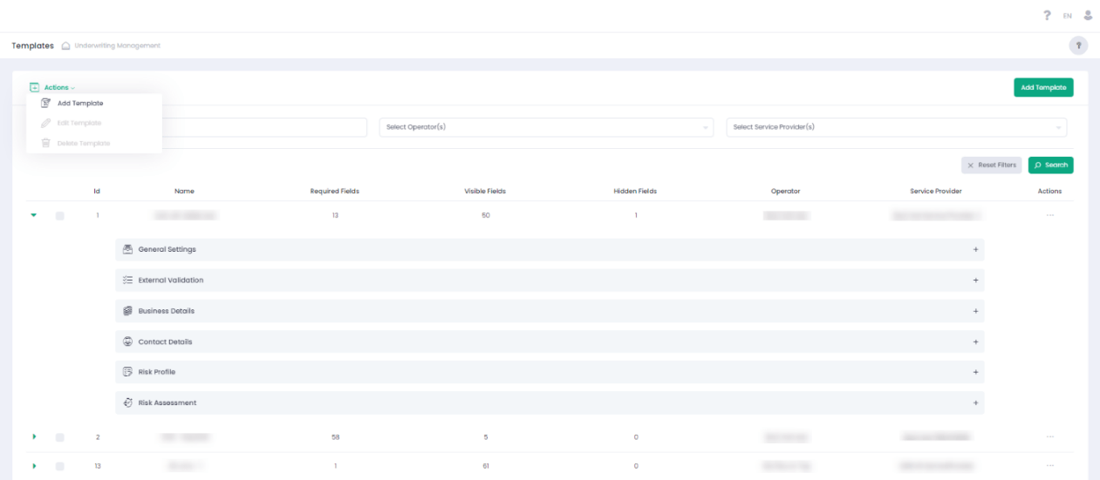
Task: Click the help question mark icon in header
Action: (x=1047, y=16)
